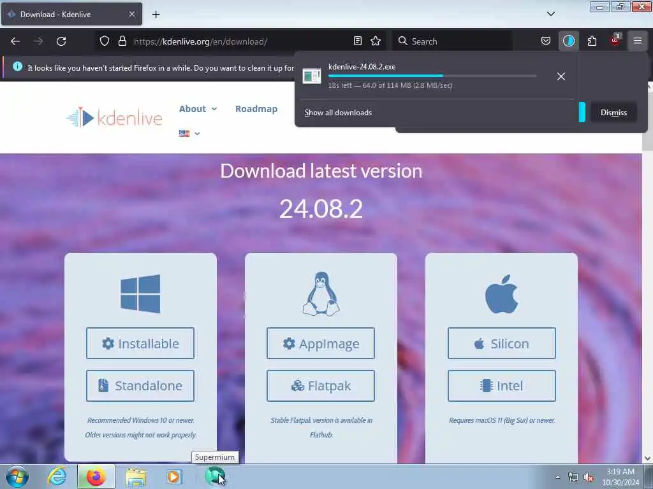
Task: Click the padlock site security icon
Action: pyautogui.click(x=122, y=41)
